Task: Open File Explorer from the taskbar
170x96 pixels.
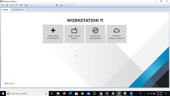Action: tap(58, 94)
